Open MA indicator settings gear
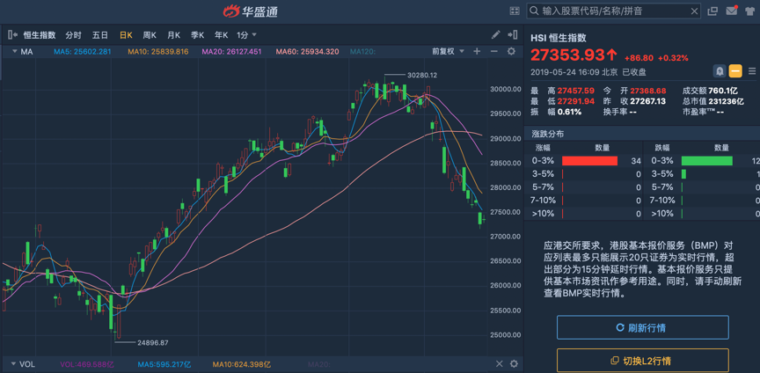 511,51
